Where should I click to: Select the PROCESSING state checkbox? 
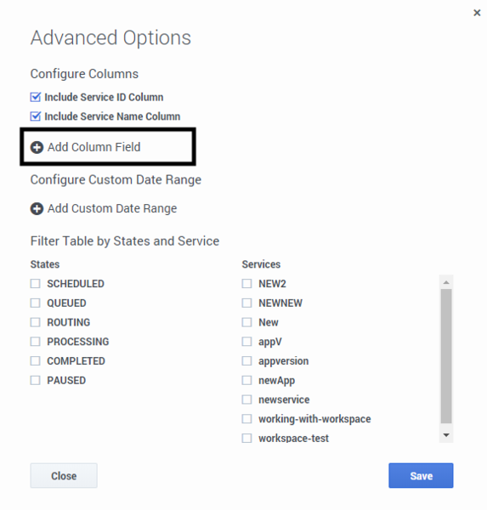35,342
